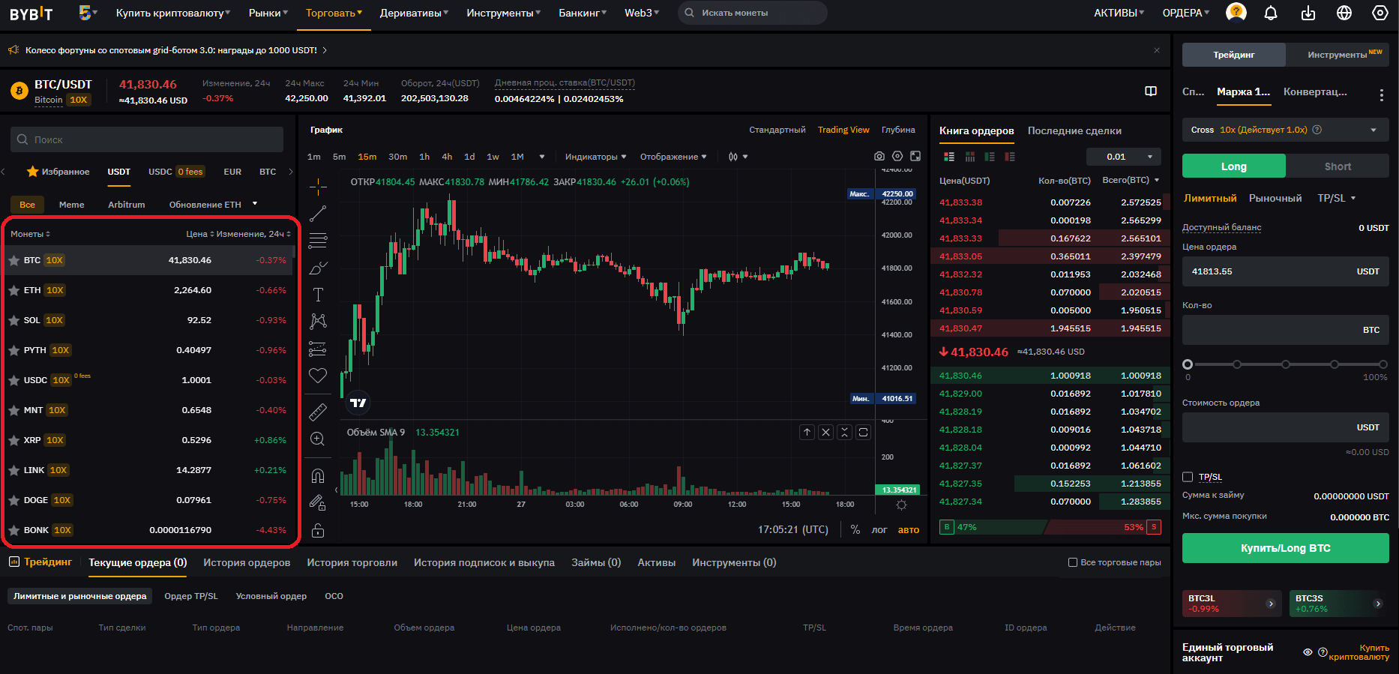Open the Cross 10x leverage dropdown
The image size is (1399, 674).
click(1285, 130)
